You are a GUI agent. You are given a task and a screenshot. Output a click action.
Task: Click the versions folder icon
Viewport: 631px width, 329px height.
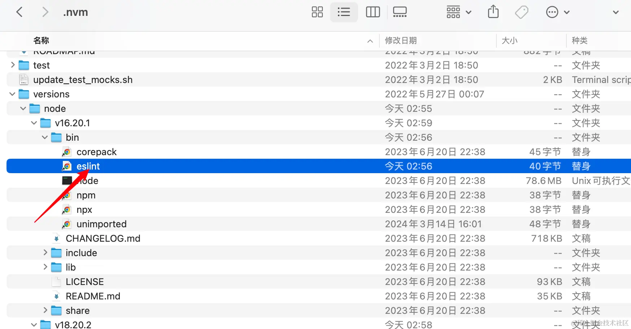click(x=24, y=94)
